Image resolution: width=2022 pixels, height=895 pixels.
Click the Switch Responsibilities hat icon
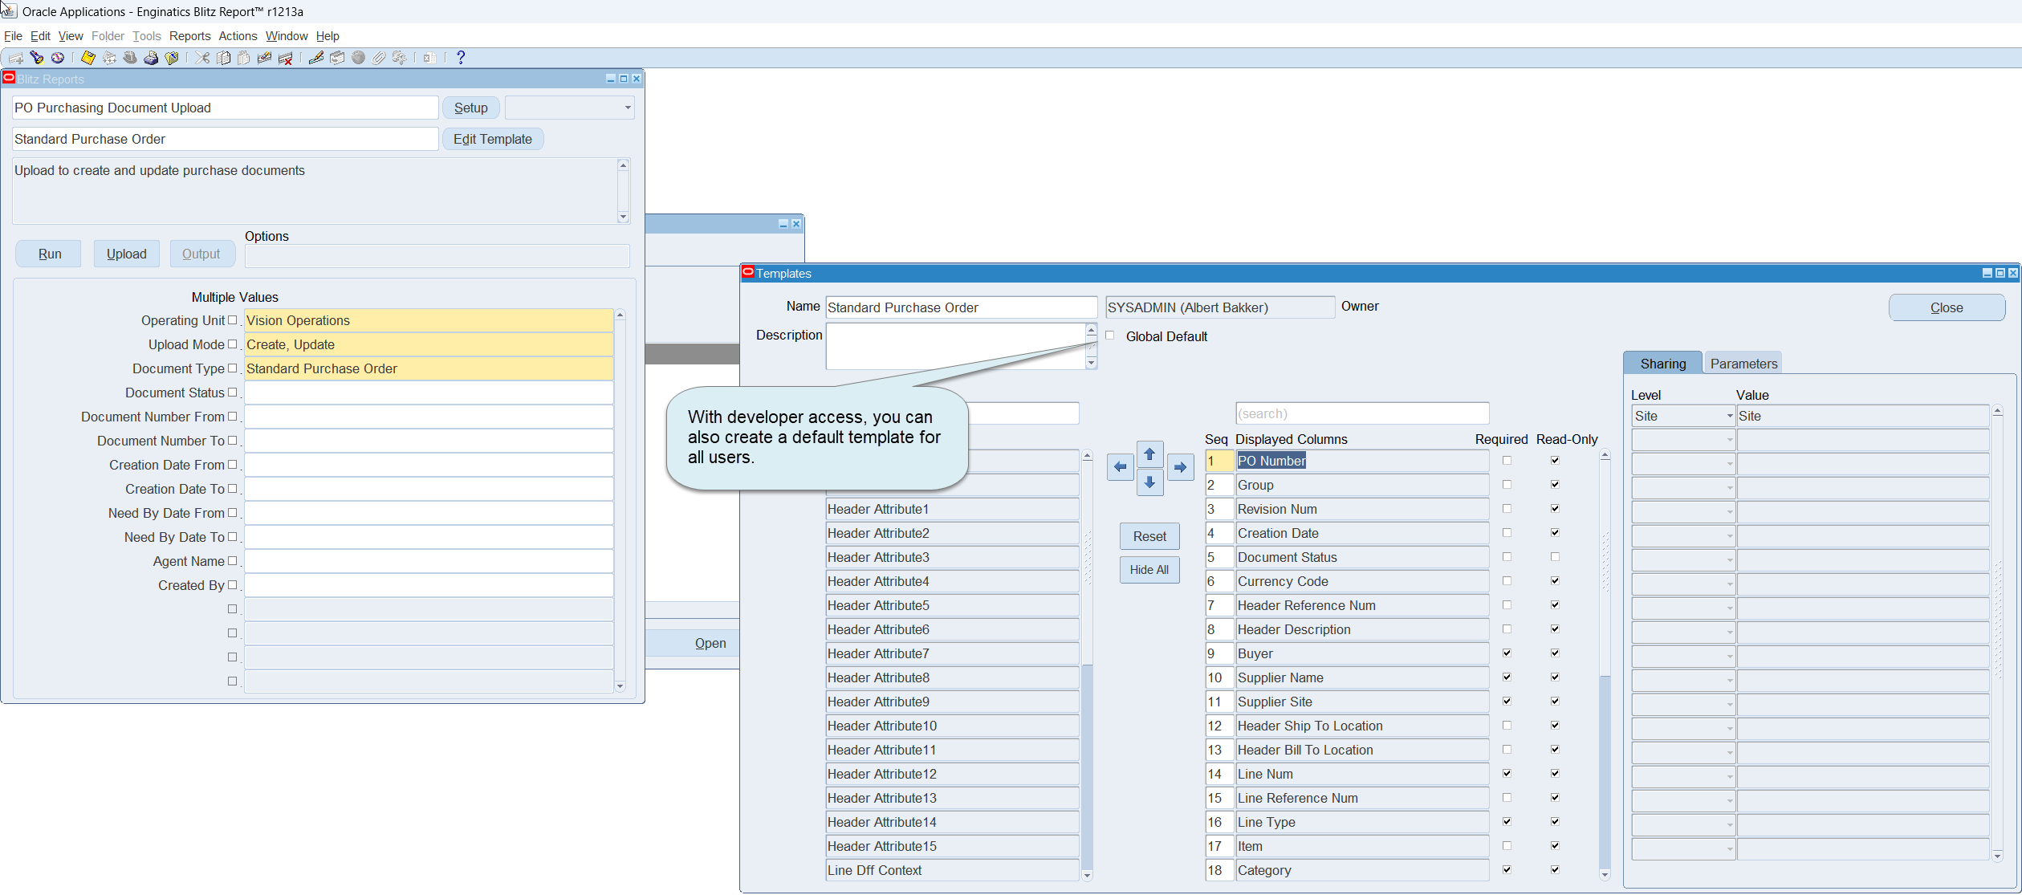click(130, 58)
